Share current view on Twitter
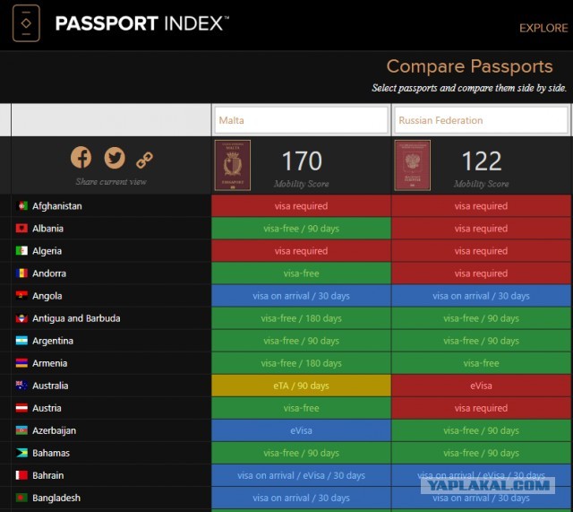Viewport: 573px width, 512px height. [115, 158]
